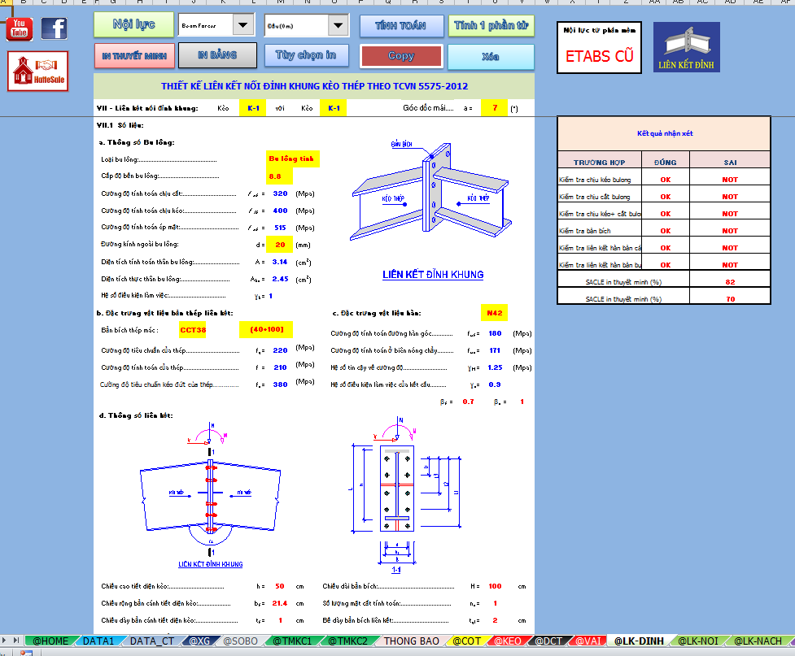Image resolution: width=795 pixels, height=656 pixels.
Task: Click the Kết quả nhận xét header
Action: 664,133
